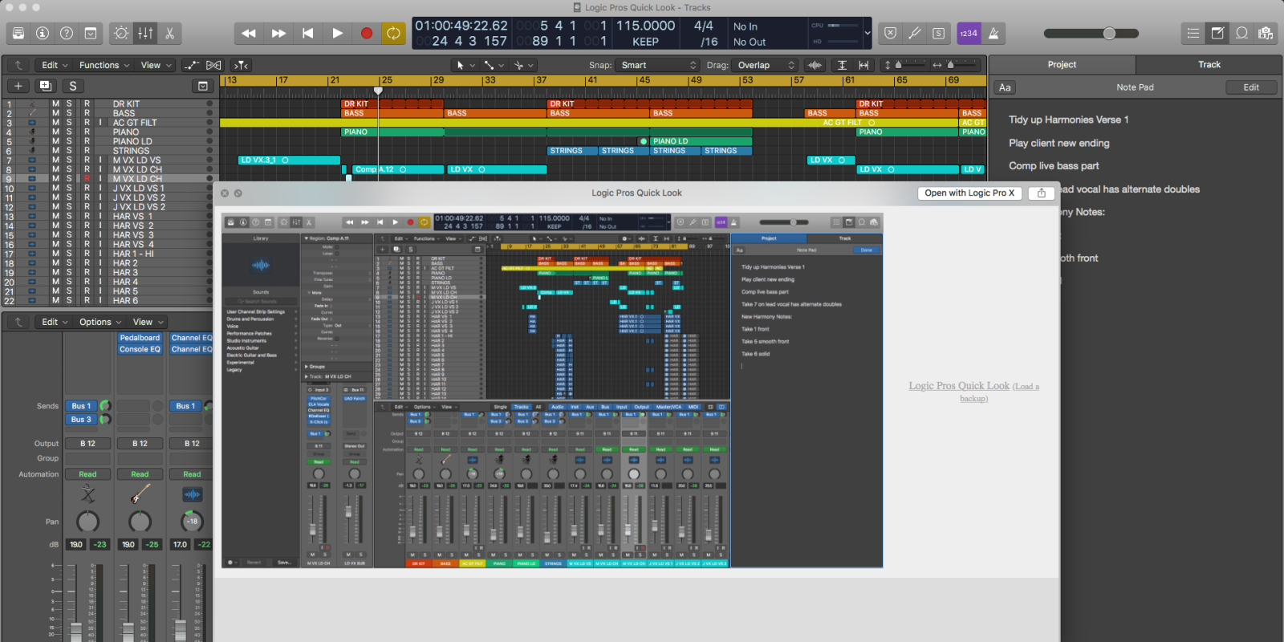Viewport: 1284px width, 642px height.
Task: Record-enable the PIANO track
Action: [87, 132]
